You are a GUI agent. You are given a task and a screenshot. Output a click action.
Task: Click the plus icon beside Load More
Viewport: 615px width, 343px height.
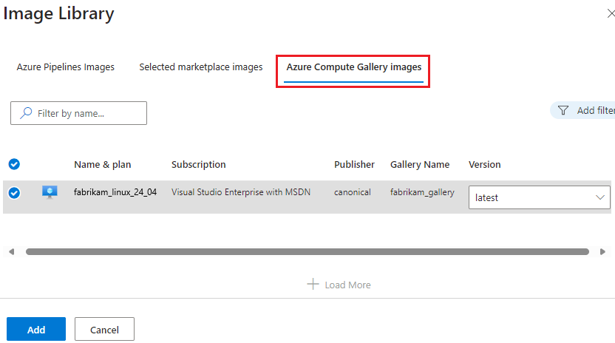(x=313, y=285)
